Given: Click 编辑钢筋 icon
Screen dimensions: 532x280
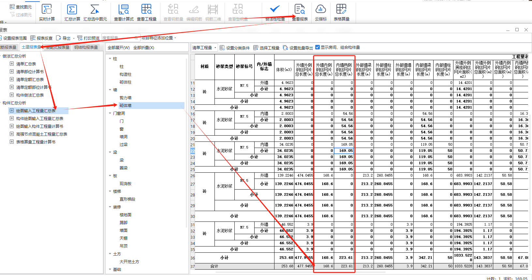Looking at the screenshot, I should tap(194, 12).
